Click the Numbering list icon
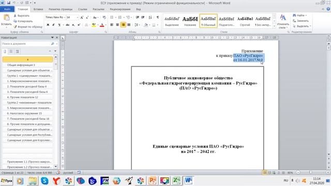The image size is (331, 186). 119,18
